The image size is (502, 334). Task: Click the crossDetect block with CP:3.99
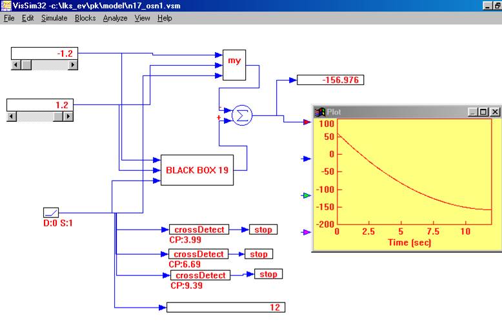[x=199, y=230]
